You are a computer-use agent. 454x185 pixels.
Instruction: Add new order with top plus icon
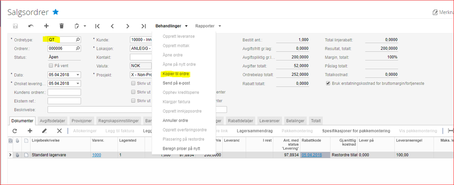point(46,26)
